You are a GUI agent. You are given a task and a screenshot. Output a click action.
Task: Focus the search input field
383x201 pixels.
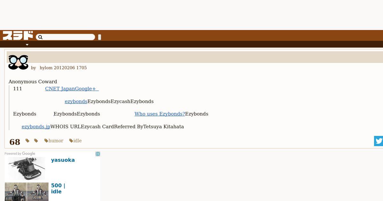(x=65, y=37)
